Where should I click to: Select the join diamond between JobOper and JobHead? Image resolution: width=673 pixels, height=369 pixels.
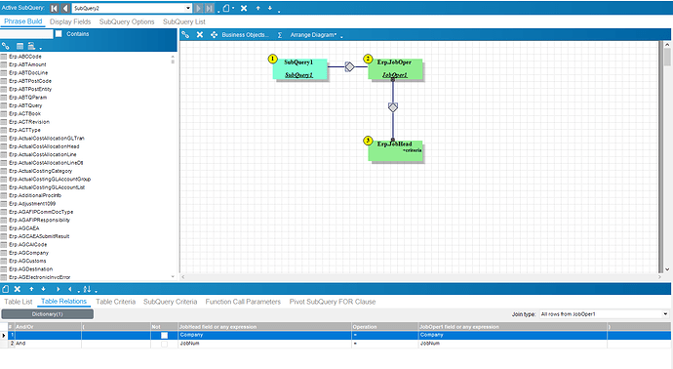[x=393, y=107]
